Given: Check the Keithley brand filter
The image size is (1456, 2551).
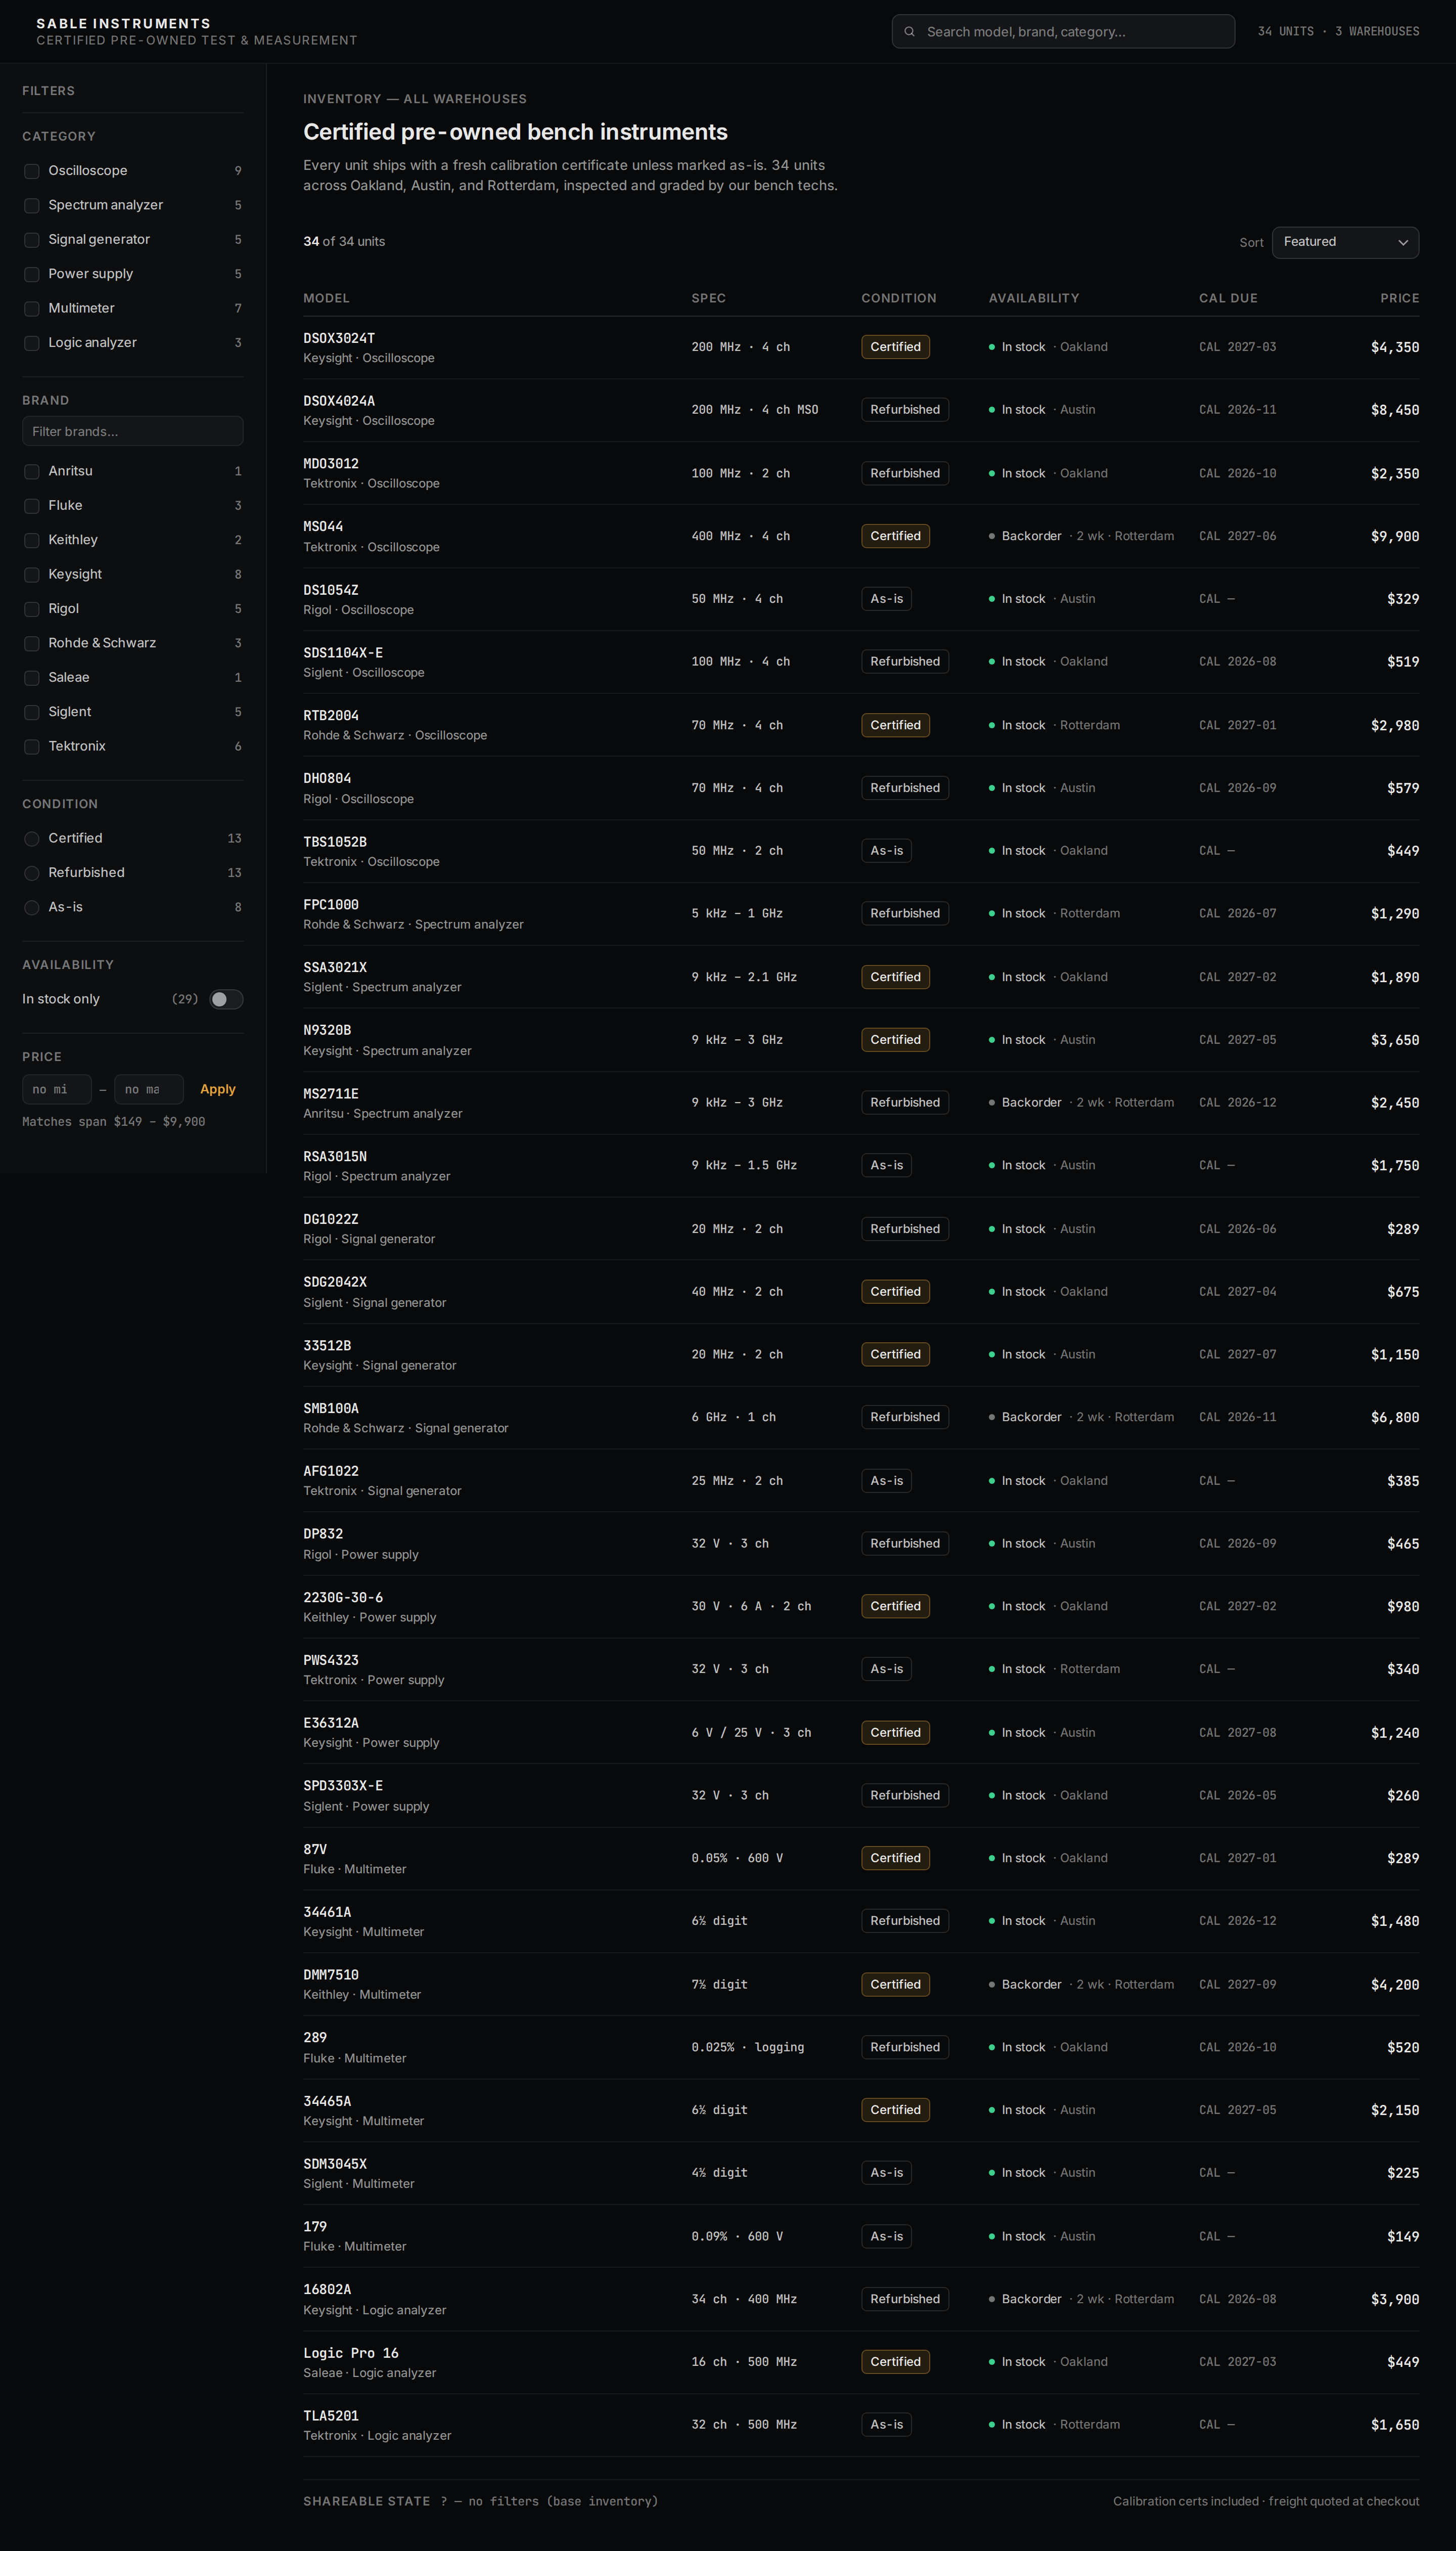Looking at the screenshot, I should click(32, 540).
